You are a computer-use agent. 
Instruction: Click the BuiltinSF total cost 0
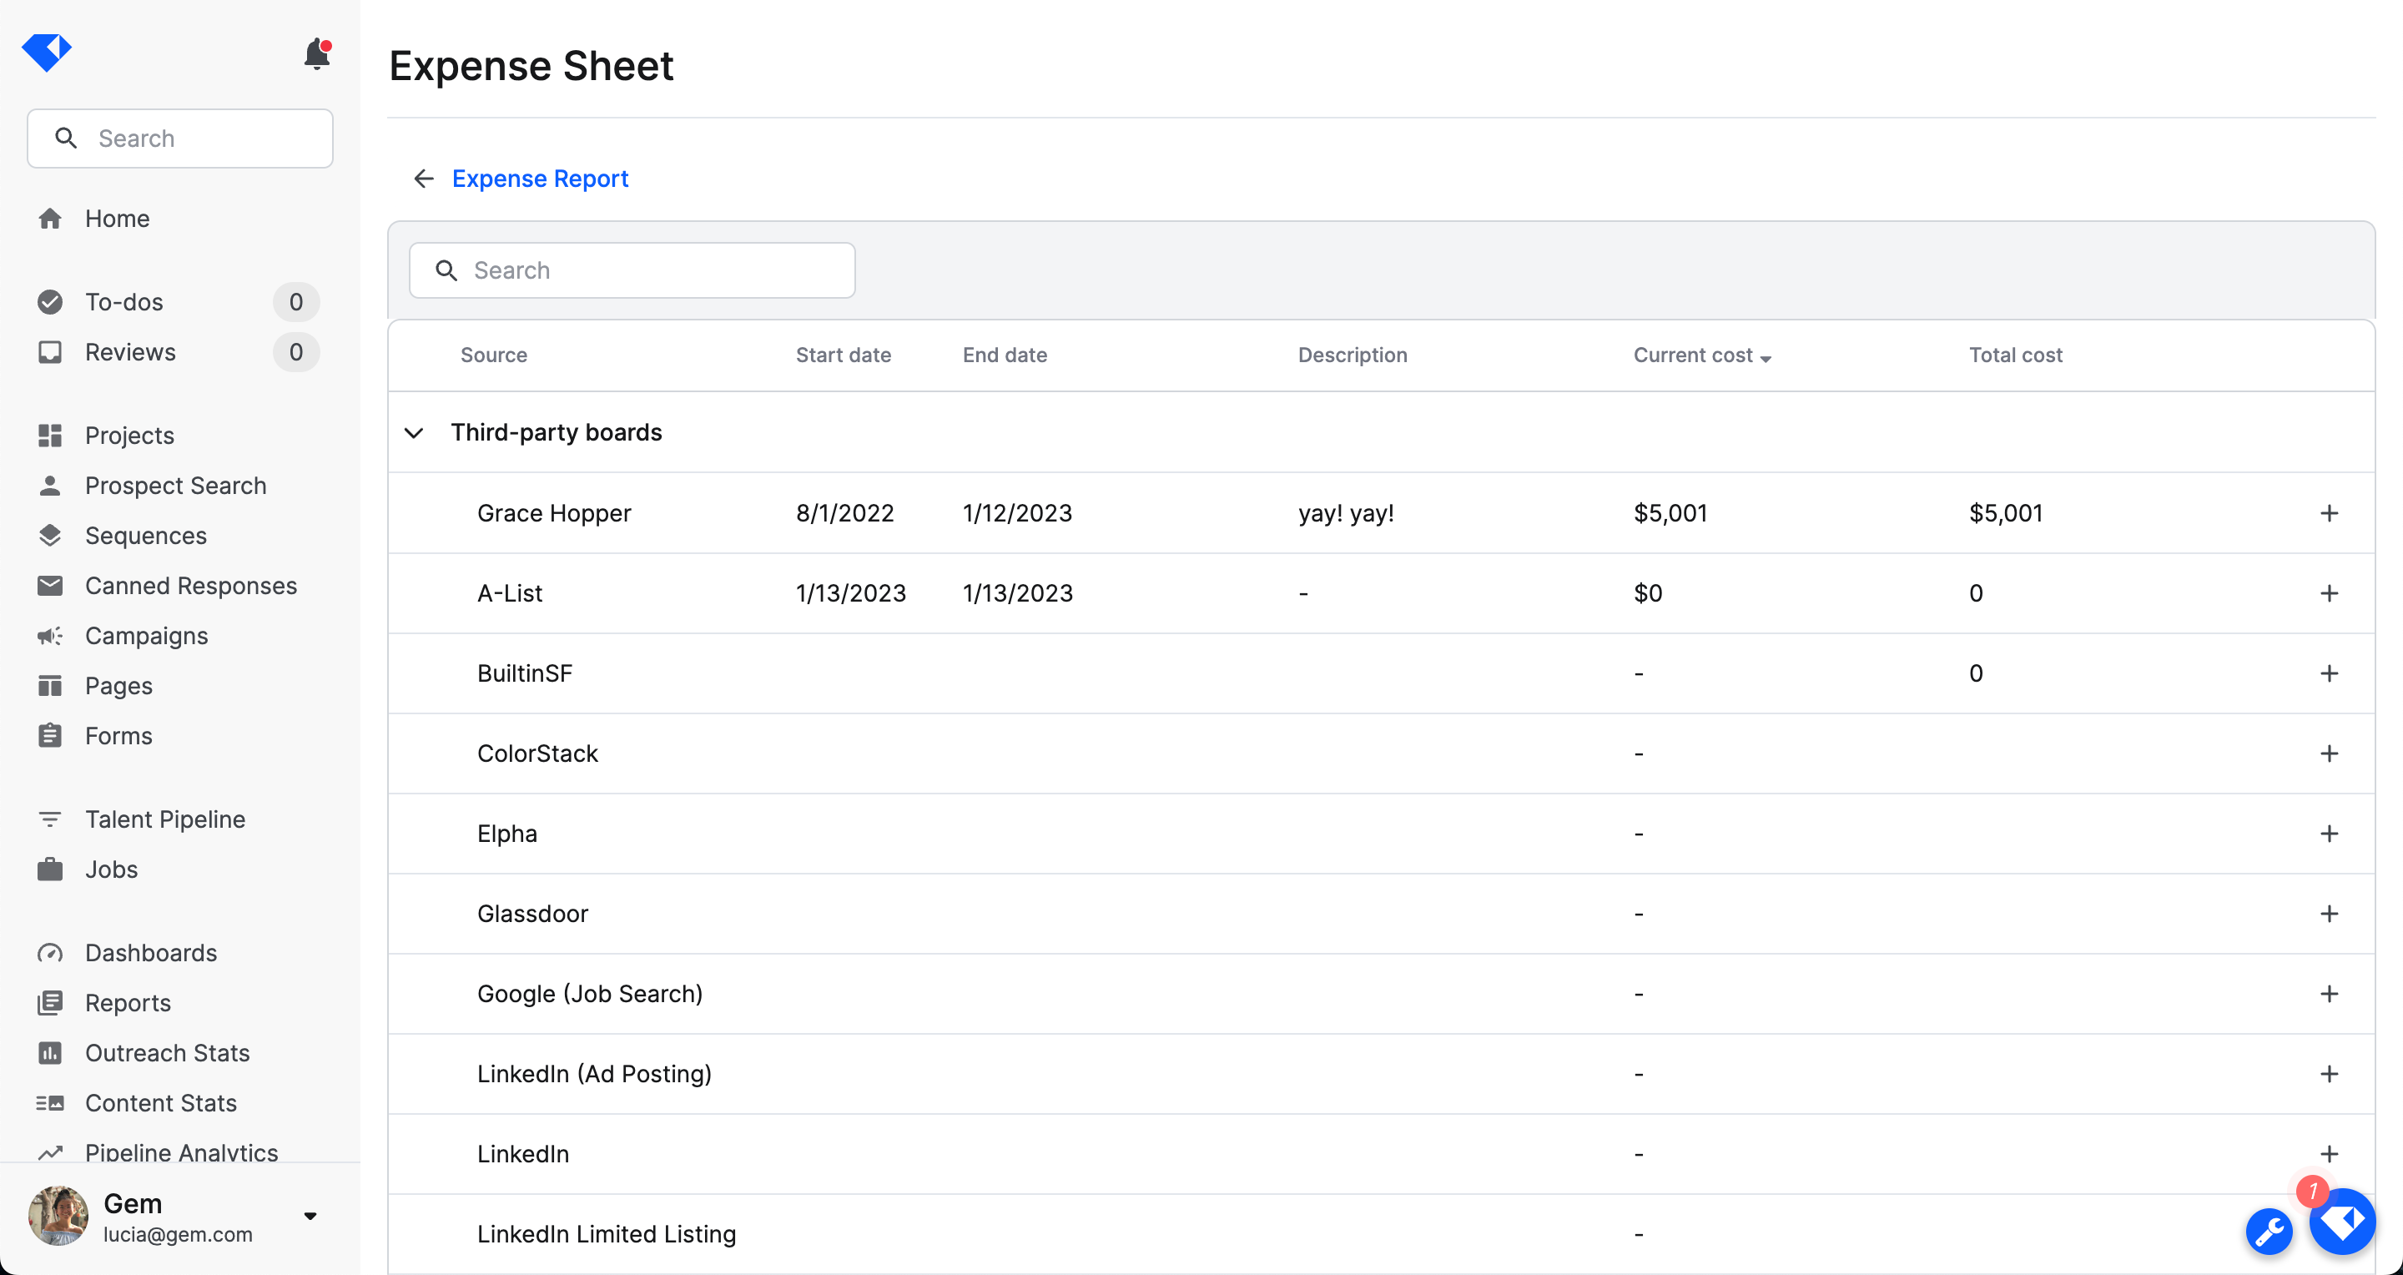click(x=1976, y=673)
